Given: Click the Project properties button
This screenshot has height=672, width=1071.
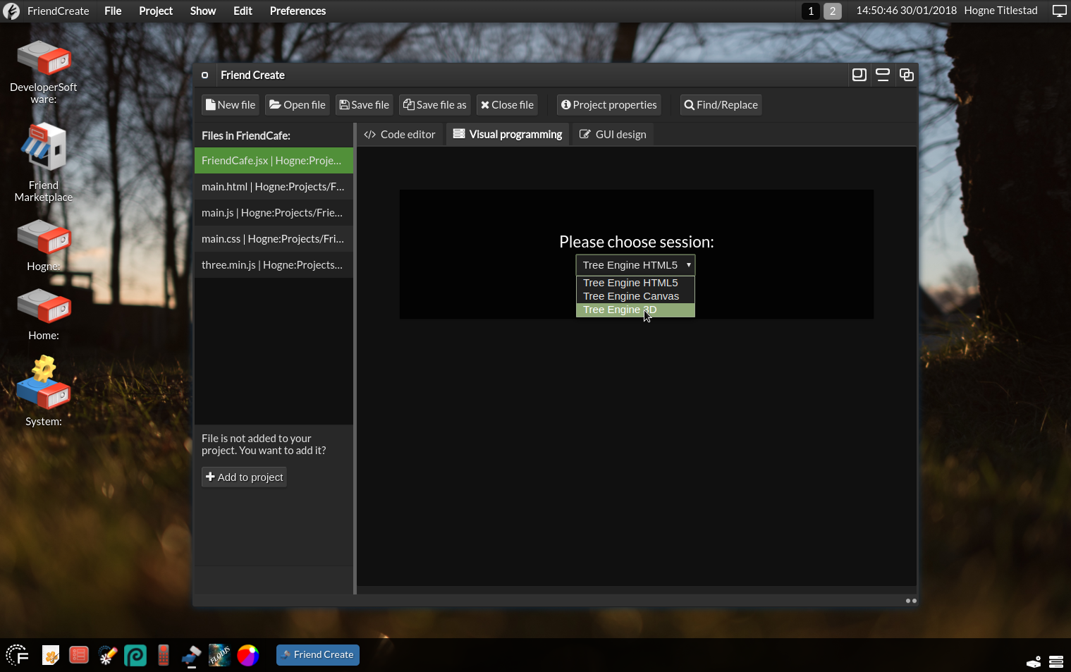Looking at the screenshot, I should [x=608, y=105].
